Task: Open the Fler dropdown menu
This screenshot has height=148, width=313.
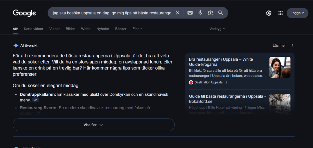Action: [137, 29]
